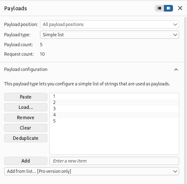Select the right-docked panel layout icon

(168, 8)
